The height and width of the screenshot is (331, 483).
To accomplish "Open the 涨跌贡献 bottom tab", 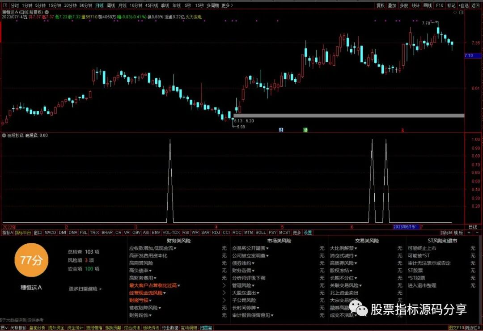I will (113, 327).
